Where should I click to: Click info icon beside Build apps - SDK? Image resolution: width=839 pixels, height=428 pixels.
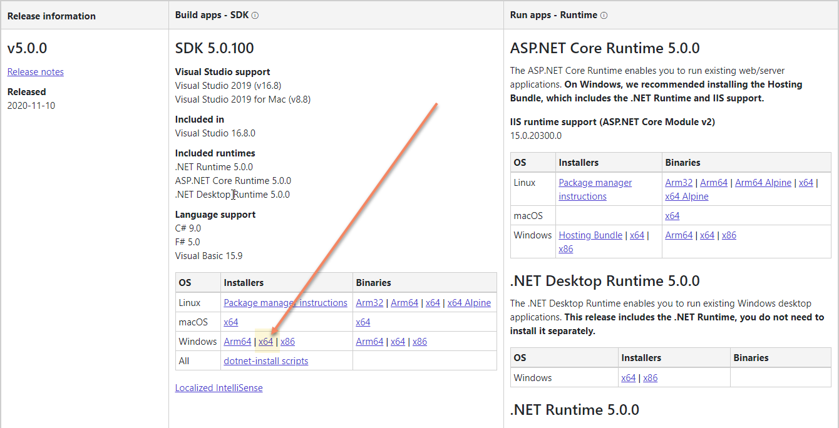point(255,16)
